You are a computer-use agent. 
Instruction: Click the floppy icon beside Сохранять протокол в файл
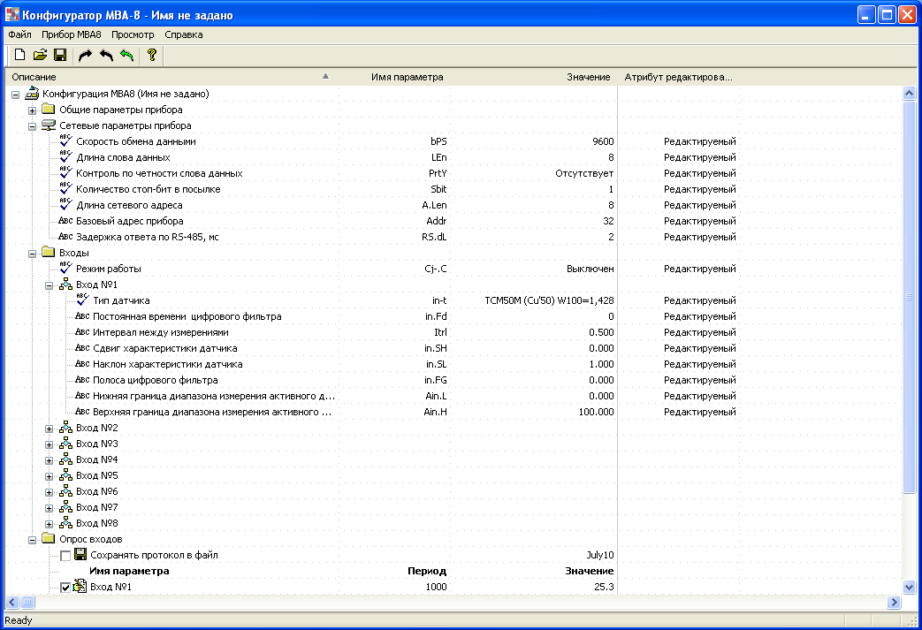coord(80,554)
